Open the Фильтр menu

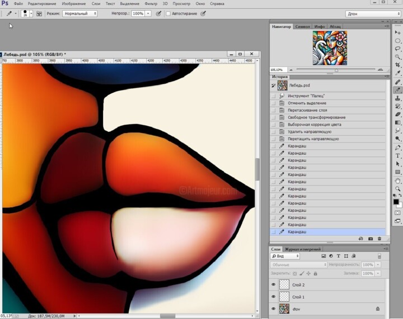151,3
